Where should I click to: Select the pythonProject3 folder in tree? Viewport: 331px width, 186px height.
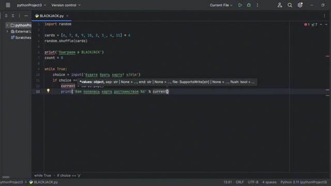21,25
